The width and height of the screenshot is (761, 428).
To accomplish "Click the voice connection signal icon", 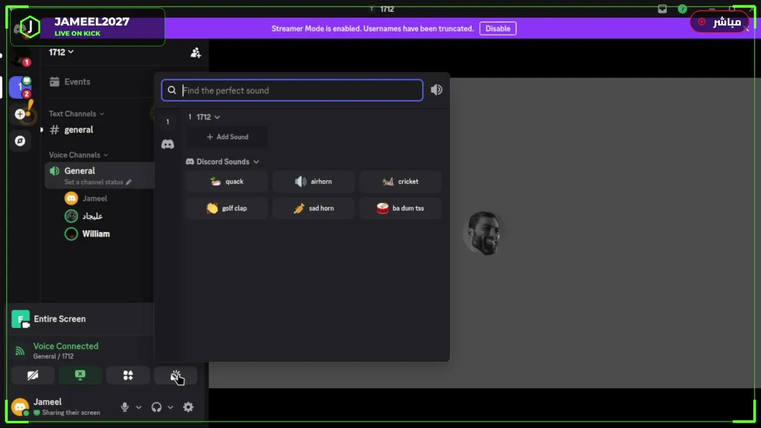I will tap(20, 351).
